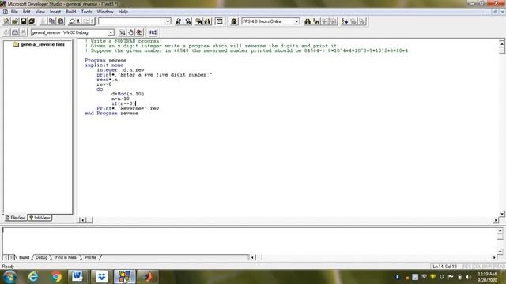Image resolution: width=506 pixels, height=284 pixels.
Task: Open Internet Explorer from the taskbar
Action: click(32, 277)
